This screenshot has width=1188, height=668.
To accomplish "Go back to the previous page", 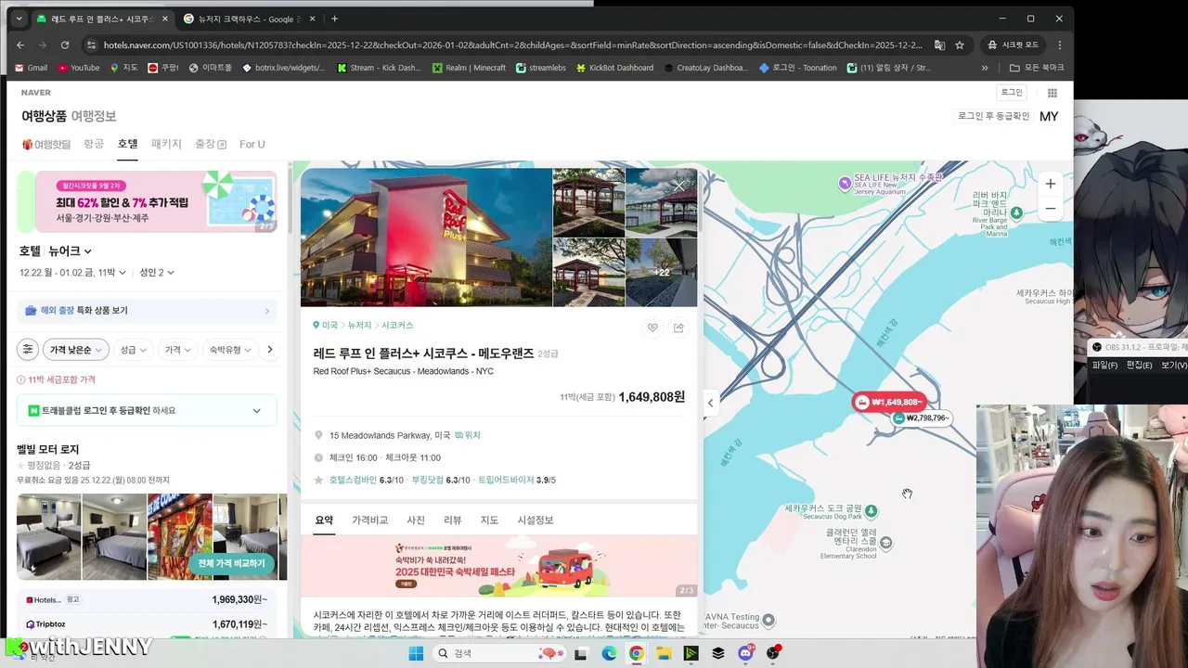I will 20,45.
